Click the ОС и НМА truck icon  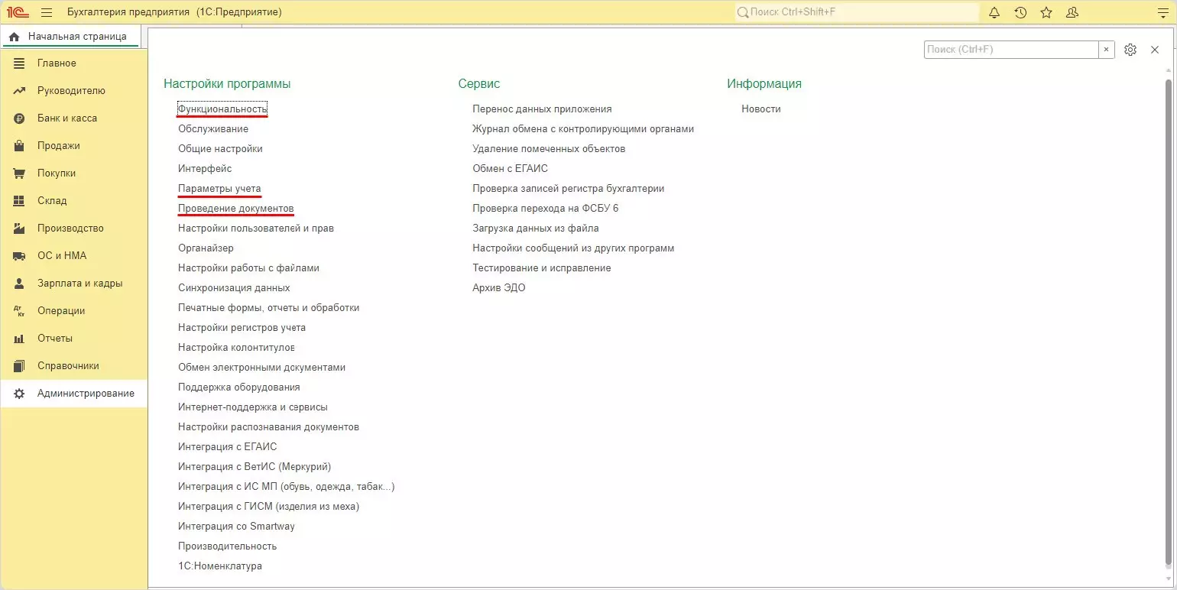coord(20,256)
